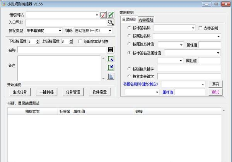Open the 编码 dropdown
The height and width of the screenshot is (162, 232).
coord(110,31)
